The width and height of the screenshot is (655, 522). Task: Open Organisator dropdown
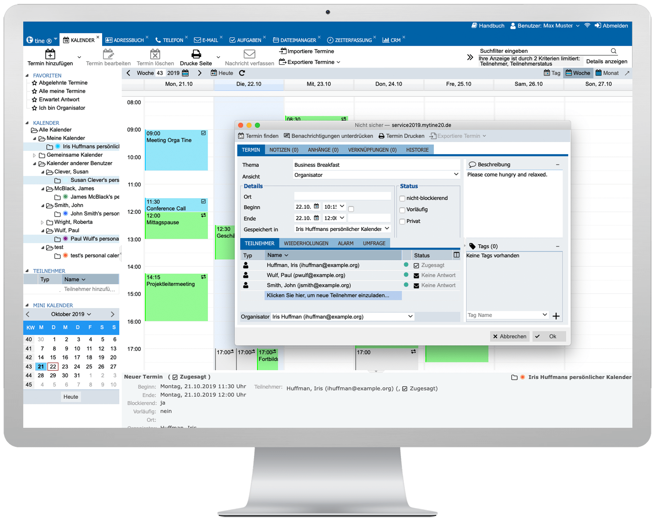coord(410,316)
